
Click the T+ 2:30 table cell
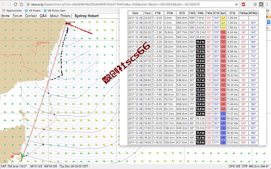tap(158, 32)
